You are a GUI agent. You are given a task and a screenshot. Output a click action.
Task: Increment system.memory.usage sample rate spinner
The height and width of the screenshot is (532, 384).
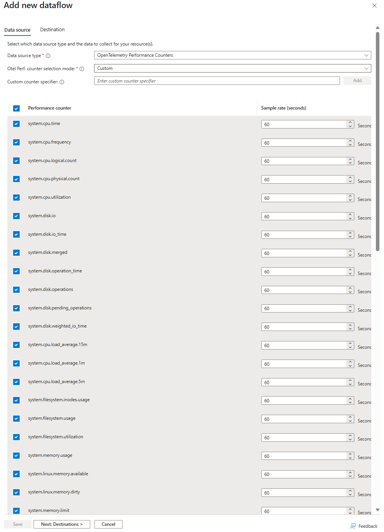point(350,454)
